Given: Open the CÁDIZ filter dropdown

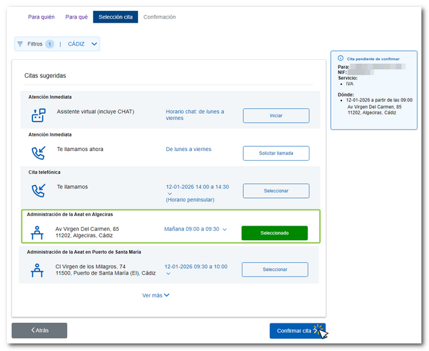Looking at the screenshot, I should pos(95,43).
